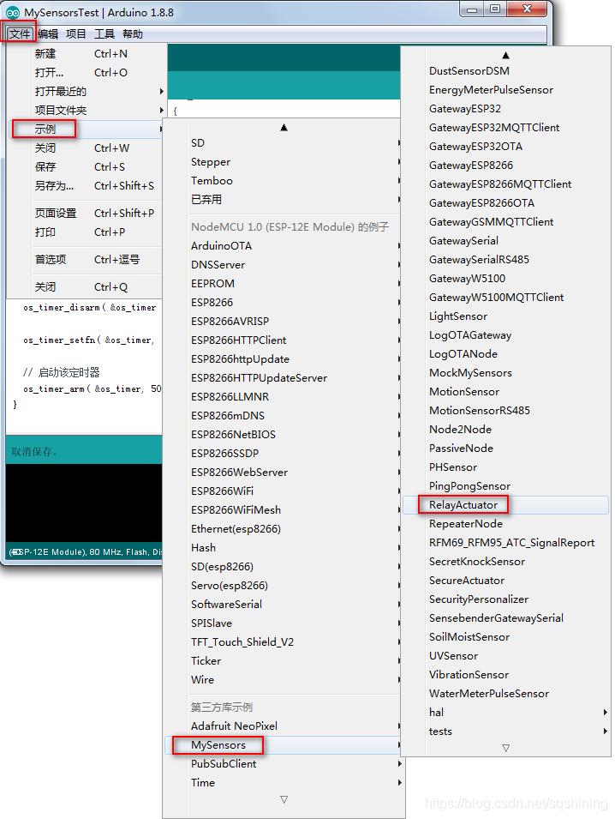
Task: Expand the 打开最近的 submenu
Action: coord(87,92)
